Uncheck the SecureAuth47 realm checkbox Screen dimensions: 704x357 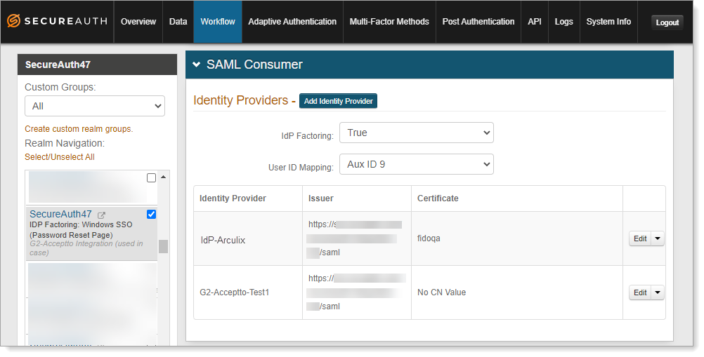click(151, 214)
